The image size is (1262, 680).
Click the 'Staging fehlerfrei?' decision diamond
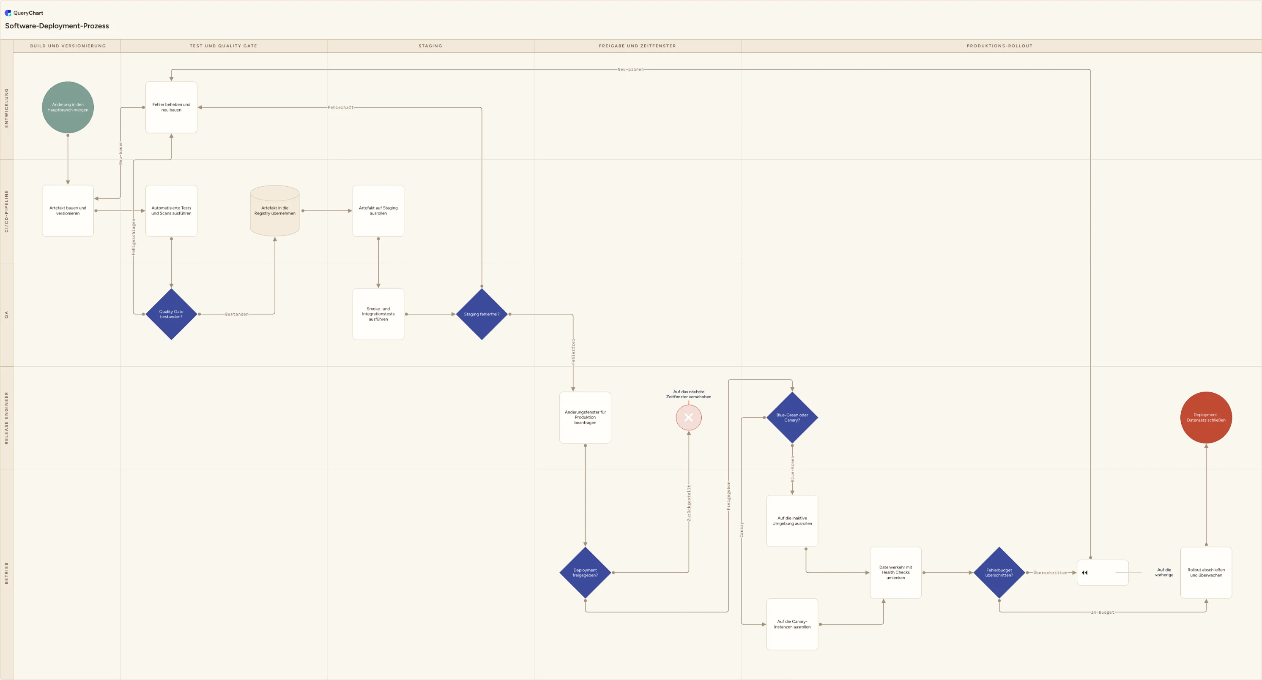pyautogui.click(x=482, y=314)
